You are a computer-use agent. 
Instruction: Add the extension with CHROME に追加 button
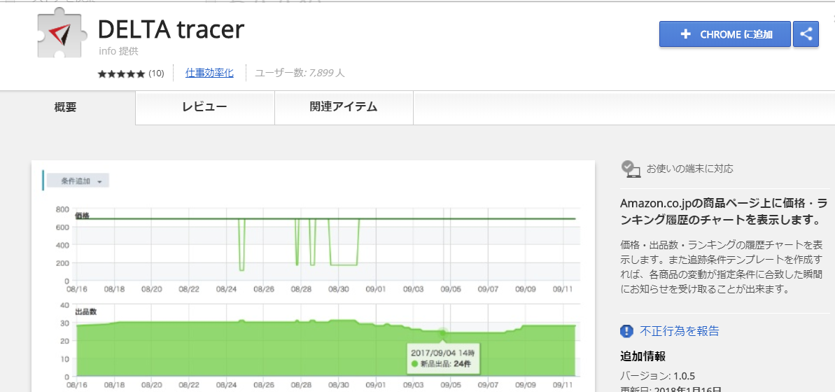point(725,34)
